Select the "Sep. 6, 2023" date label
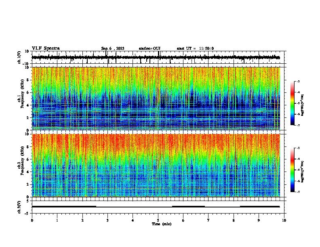This screenshot has height=247, width=320. (113, 48)
